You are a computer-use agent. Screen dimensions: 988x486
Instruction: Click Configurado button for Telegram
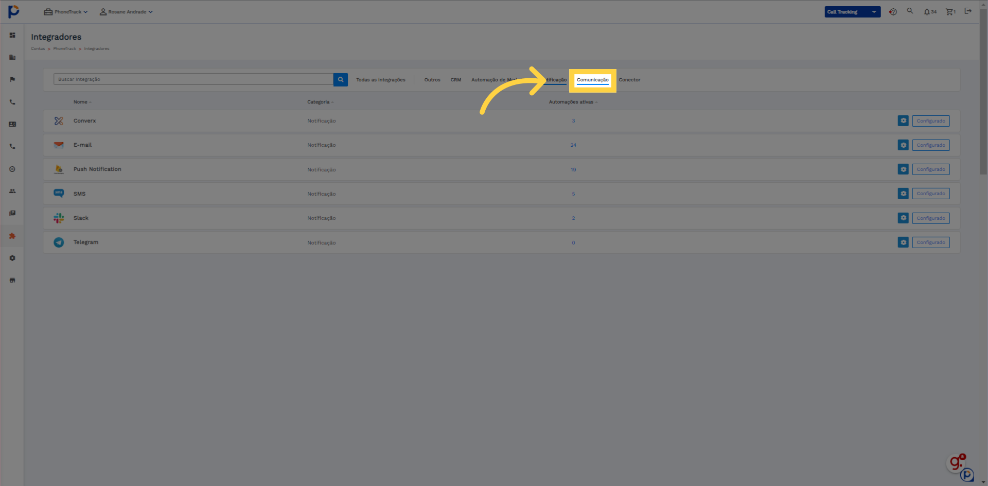(x=931, y=242)
